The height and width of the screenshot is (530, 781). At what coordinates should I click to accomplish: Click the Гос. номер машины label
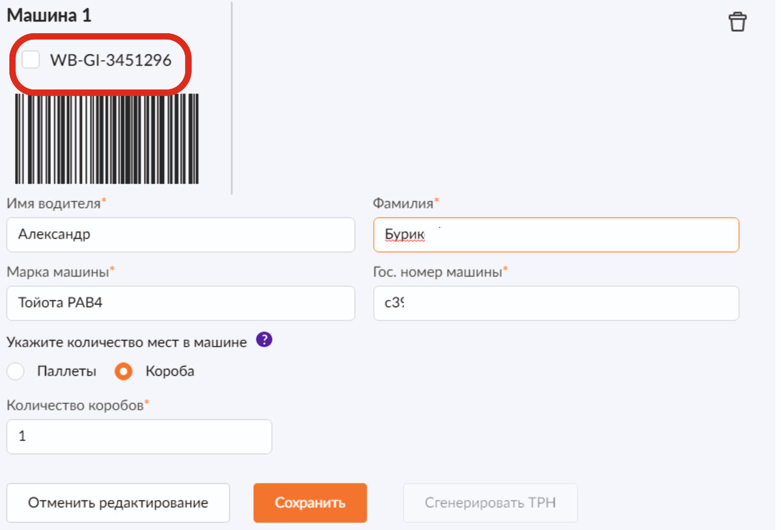439,272
